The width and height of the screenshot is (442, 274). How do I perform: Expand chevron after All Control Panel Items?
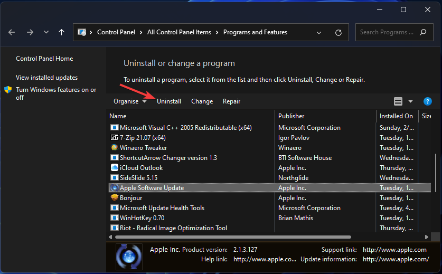[x=217, y=32]
